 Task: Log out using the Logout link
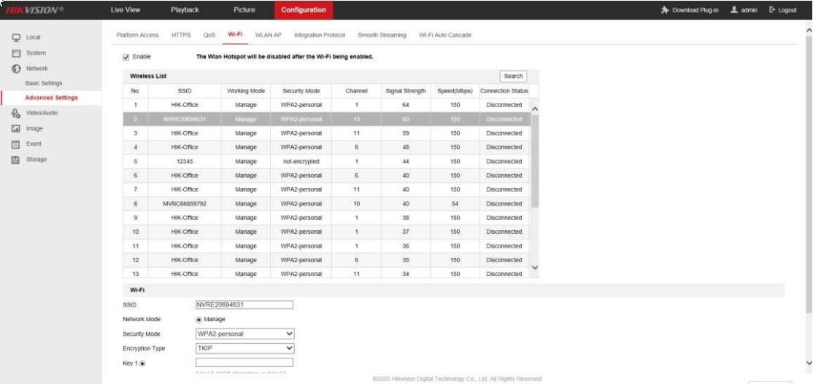pyautogui.click(x=783, y=10)
